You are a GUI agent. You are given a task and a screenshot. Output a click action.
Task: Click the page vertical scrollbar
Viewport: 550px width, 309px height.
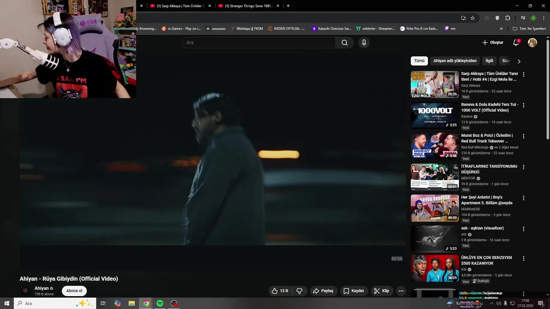click(548, 89)
